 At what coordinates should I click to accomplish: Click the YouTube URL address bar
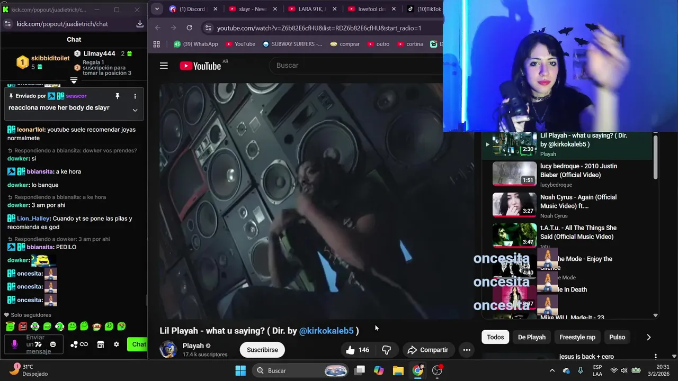319,28
